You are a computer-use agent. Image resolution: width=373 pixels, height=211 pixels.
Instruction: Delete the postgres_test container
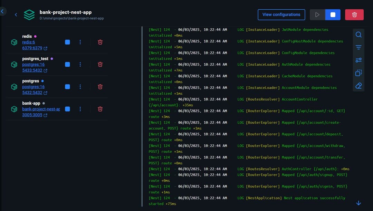100,65
